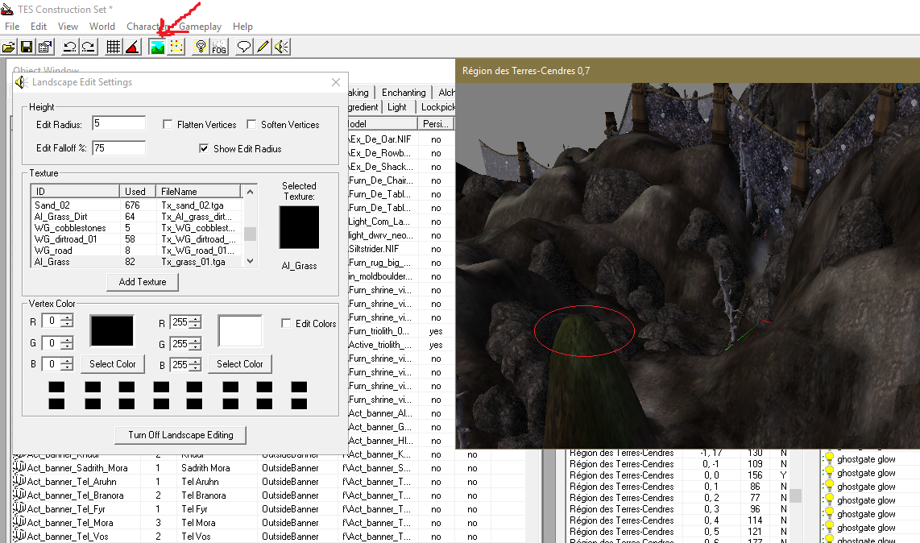Close the Landscape Edit Settings dialog
This screenshot has width=920, height=543.
click(336, 82)
